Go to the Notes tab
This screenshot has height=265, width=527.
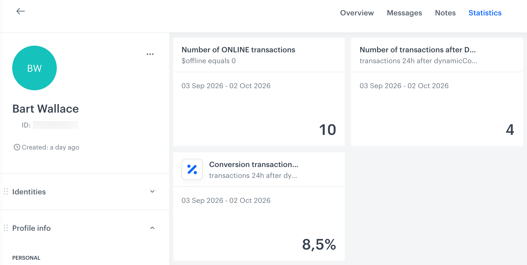click(445, 13)
